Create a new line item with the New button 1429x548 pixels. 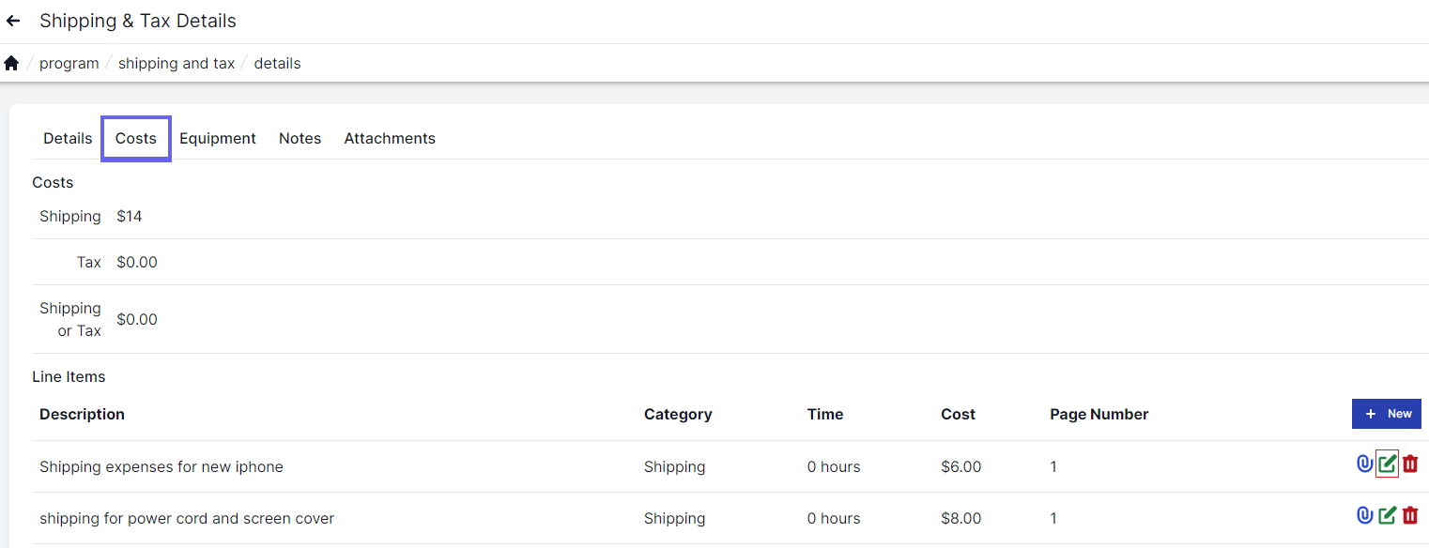coord(1387,413)
